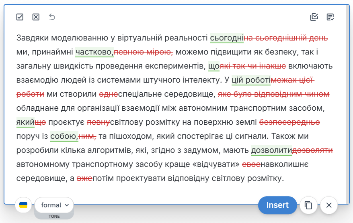This screenshot has width=353, height=223.
Task: Dismiss the panel with the X button
Action: coord(329,205)
